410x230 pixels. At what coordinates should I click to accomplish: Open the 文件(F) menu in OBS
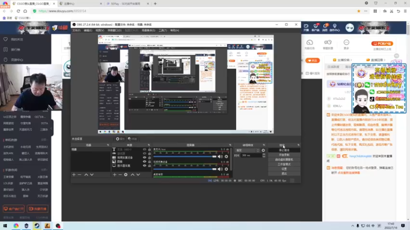76,31
